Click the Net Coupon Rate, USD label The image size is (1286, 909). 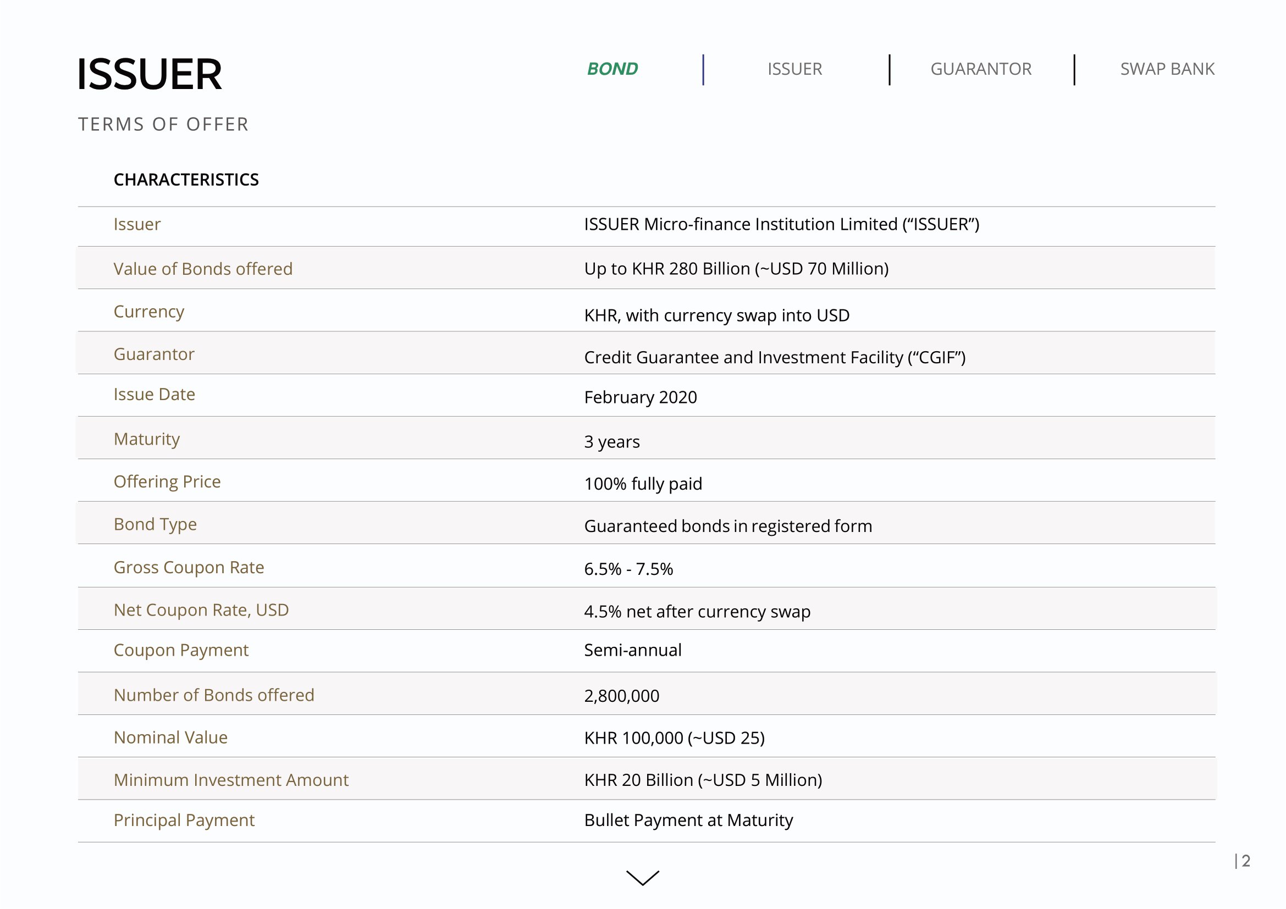(201, 609)
